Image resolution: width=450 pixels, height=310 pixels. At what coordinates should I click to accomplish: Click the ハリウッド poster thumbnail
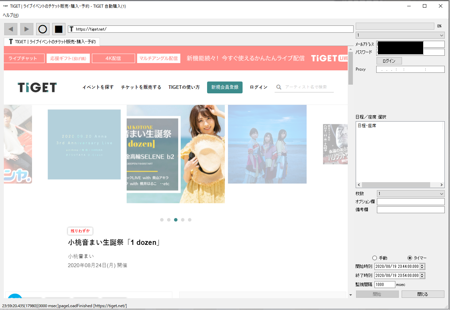click(x=335, y=144)
